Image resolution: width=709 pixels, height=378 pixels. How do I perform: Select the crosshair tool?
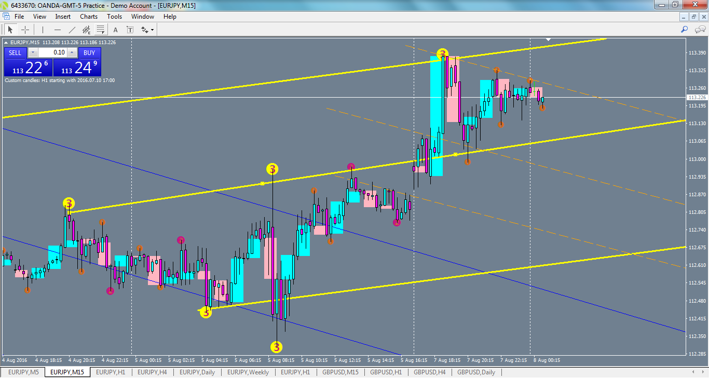[x=25, y=30]
